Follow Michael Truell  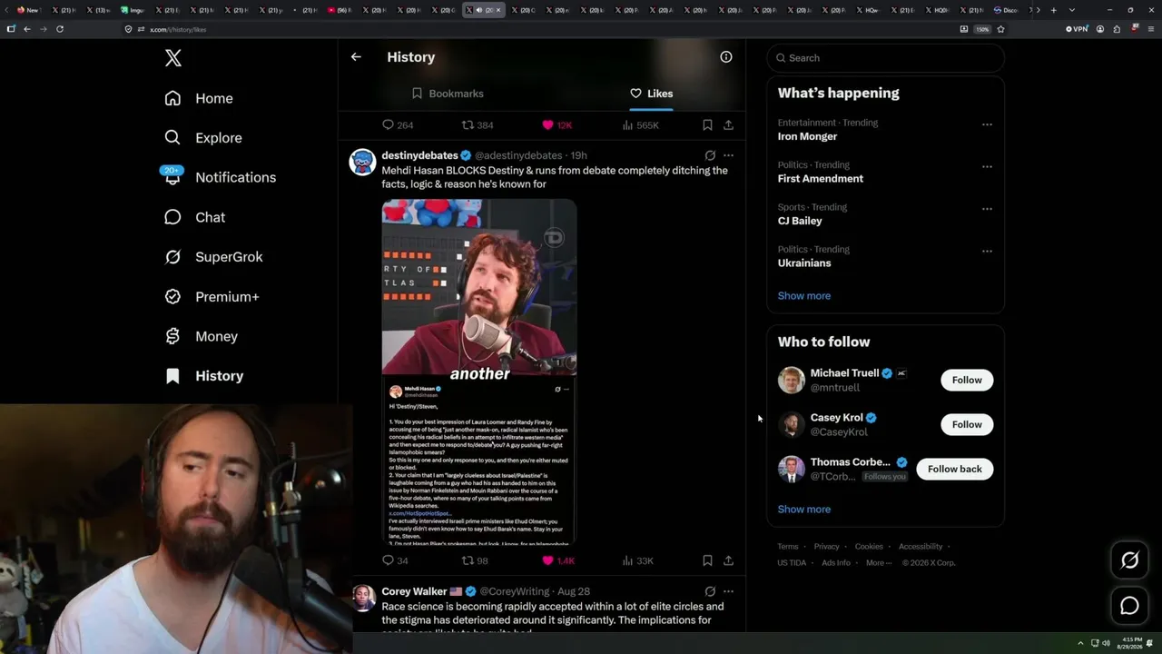pyautogui.click(x=967, y=380)
